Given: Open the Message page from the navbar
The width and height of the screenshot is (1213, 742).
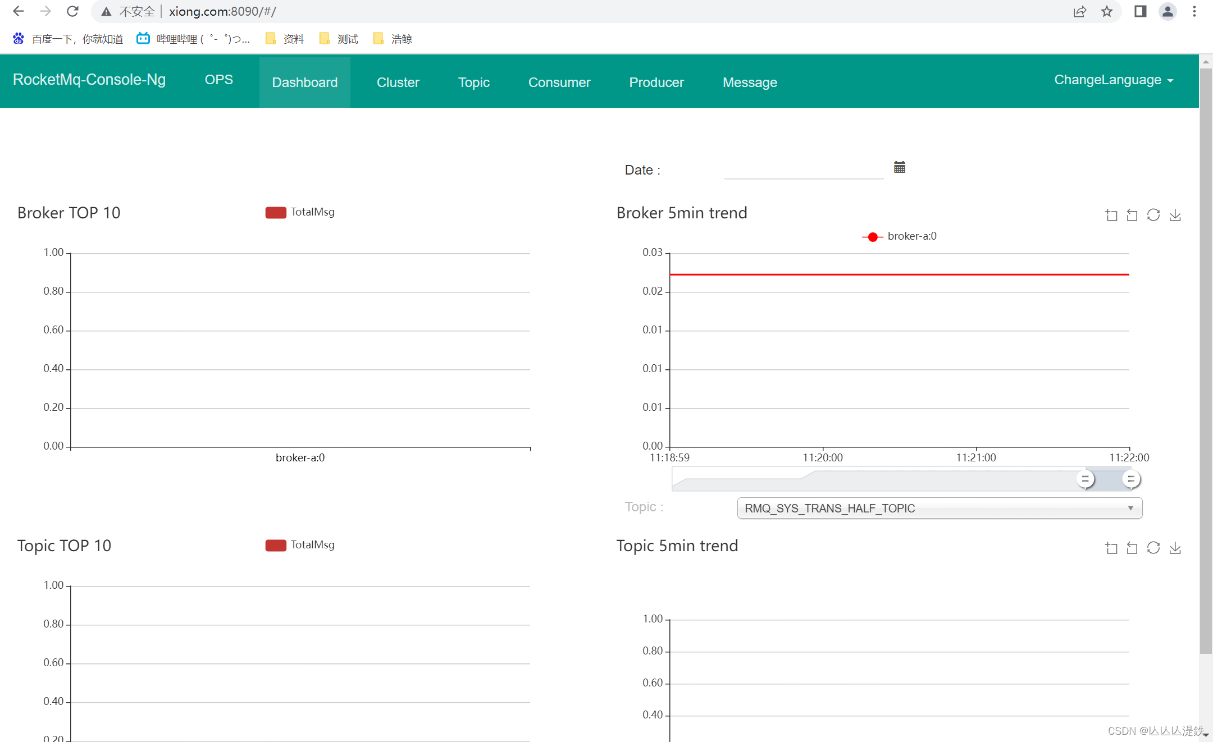Looking at the screenshot, I should tap(749, 82).
